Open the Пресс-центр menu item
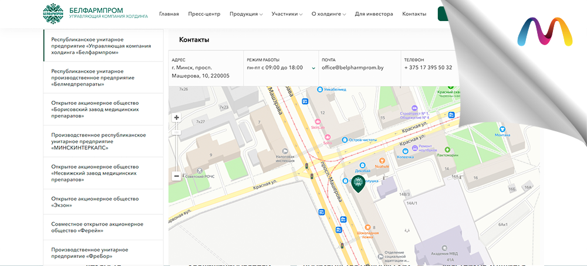 click(204, 13)
